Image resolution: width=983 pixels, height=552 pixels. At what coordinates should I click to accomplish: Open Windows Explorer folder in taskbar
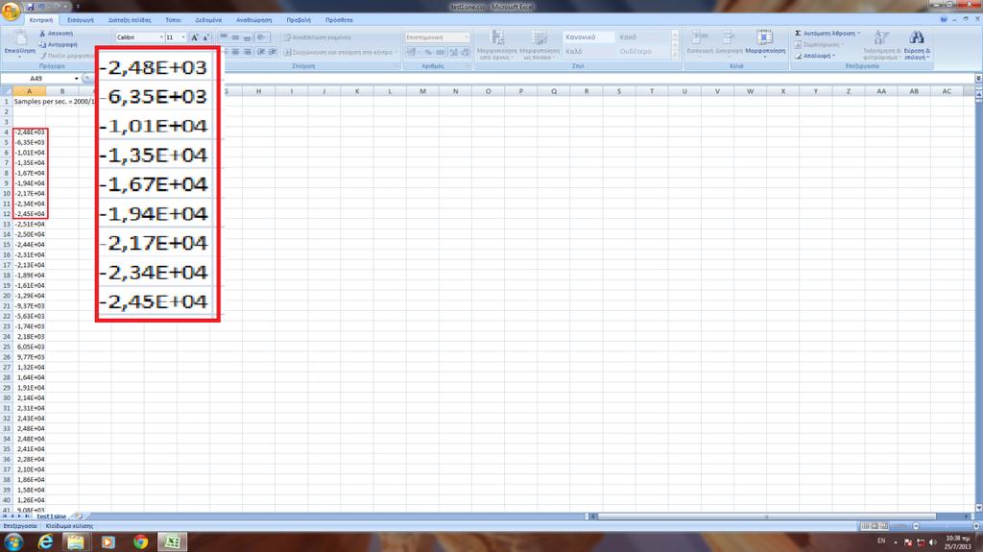point(76,541)
